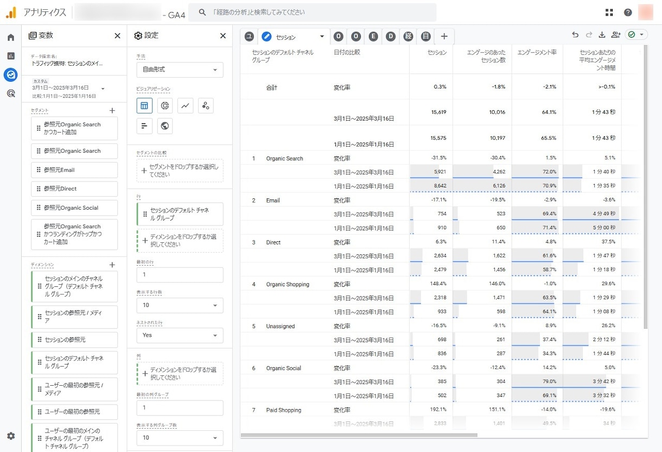The height and width of the screenshot is (452, 662).
Task: Open the data quality green check dropdown
Action: (636, 35)
